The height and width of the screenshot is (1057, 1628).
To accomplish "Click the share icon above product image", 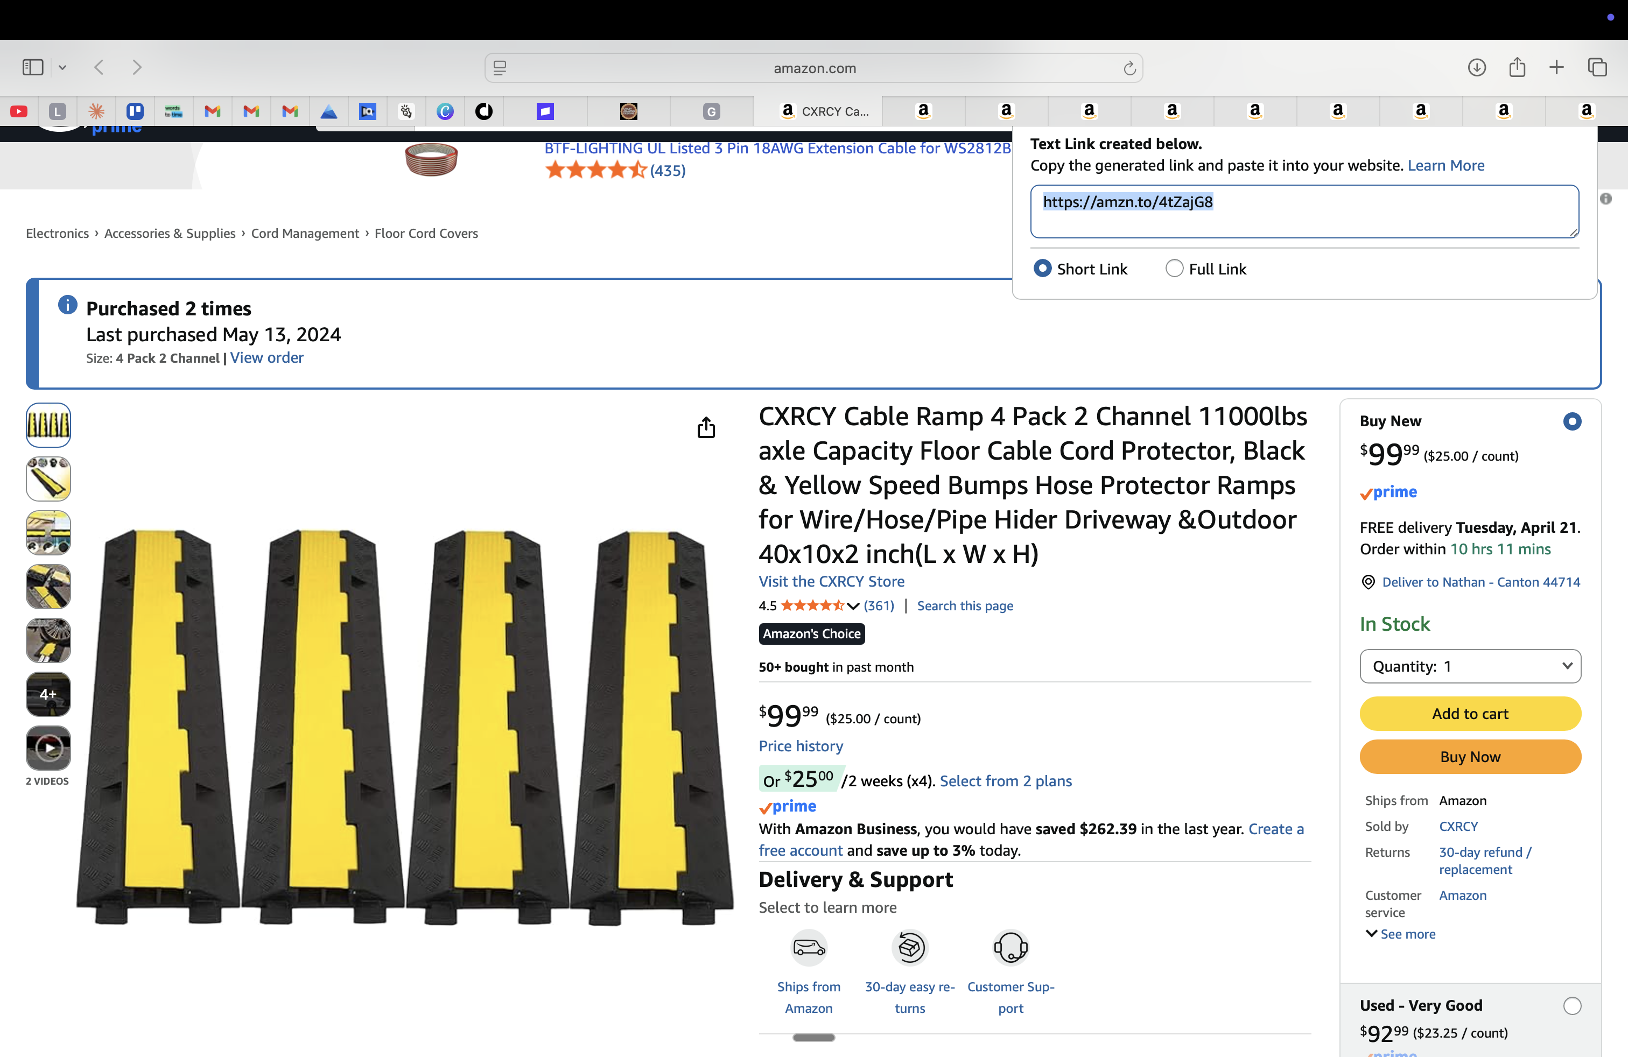I will point(706,427).
